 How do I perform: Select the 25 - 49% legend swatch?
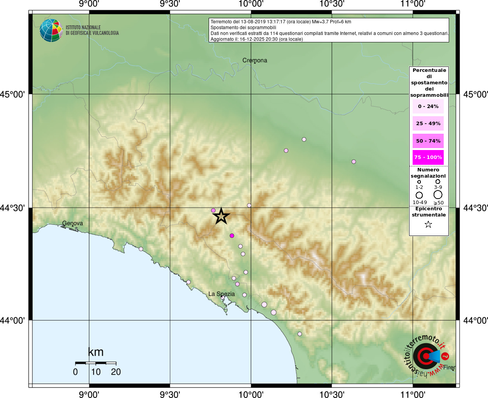tap(428, 124)
